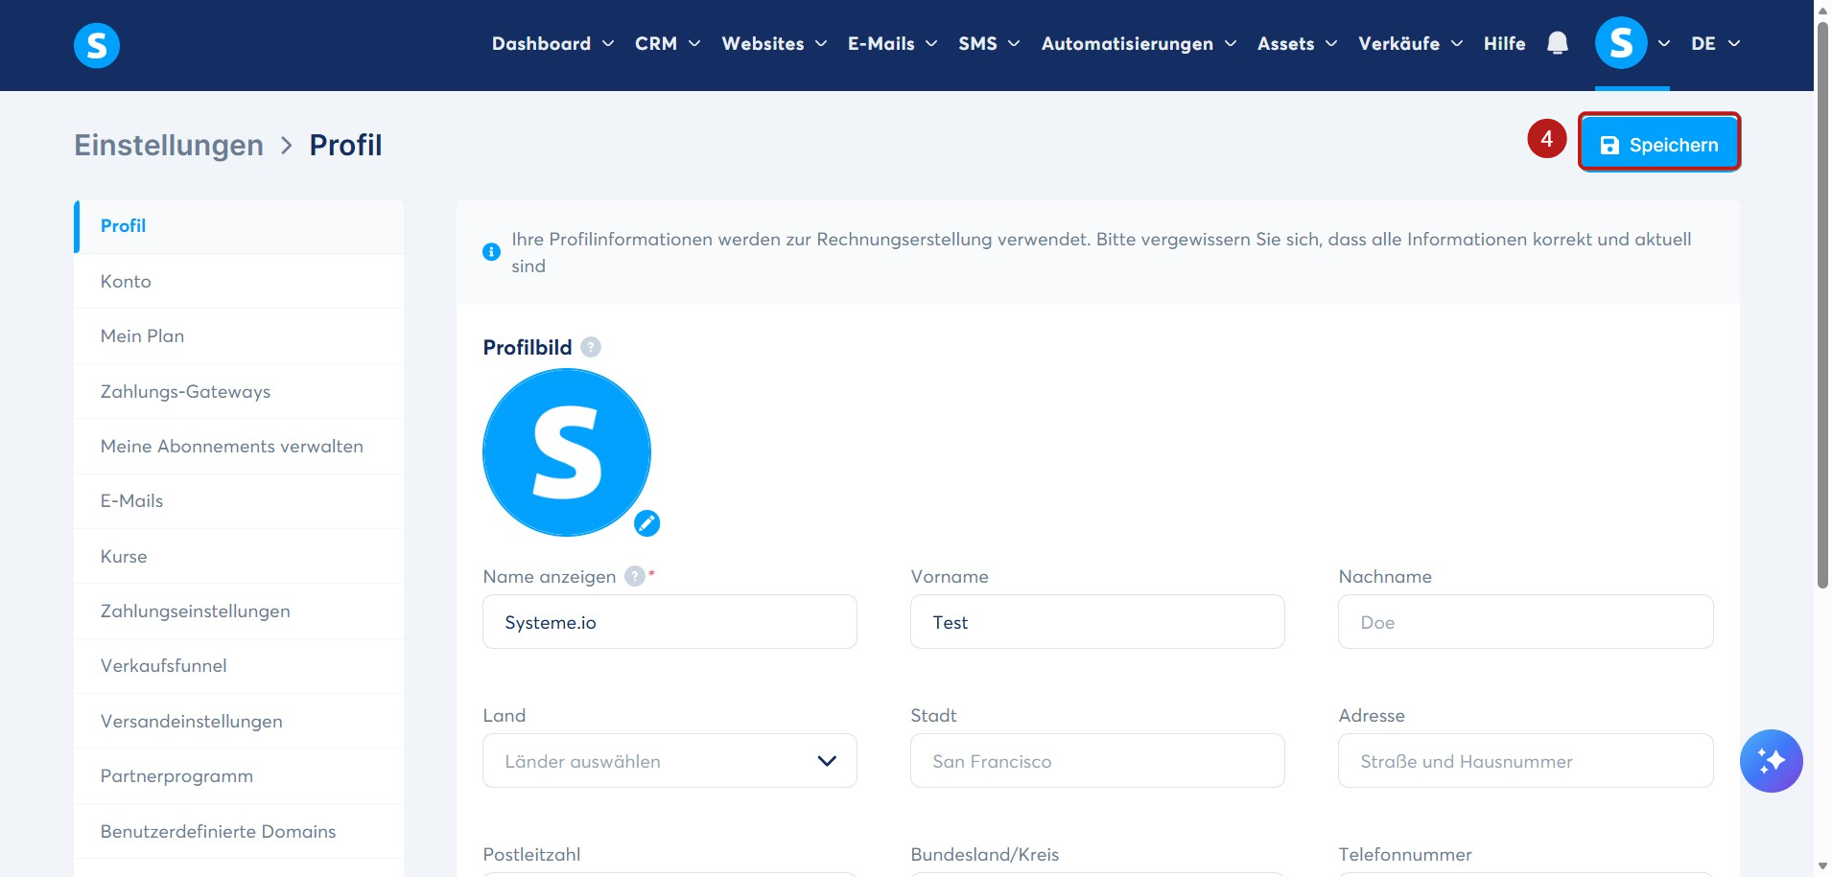Focus the Stadt field

[1097, 761]
